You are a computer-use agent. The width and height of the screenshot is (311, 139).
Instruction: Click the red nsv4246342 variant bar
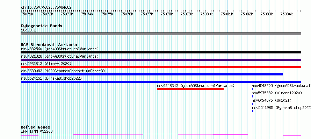click(x=190, y=89)
